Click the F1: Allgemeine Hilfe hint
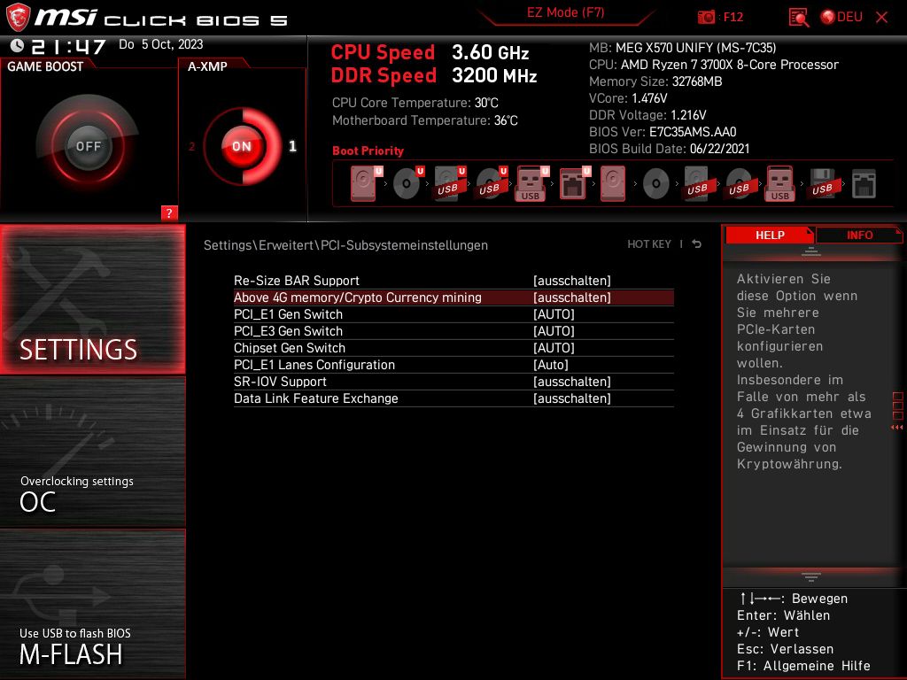 point(803,666)
